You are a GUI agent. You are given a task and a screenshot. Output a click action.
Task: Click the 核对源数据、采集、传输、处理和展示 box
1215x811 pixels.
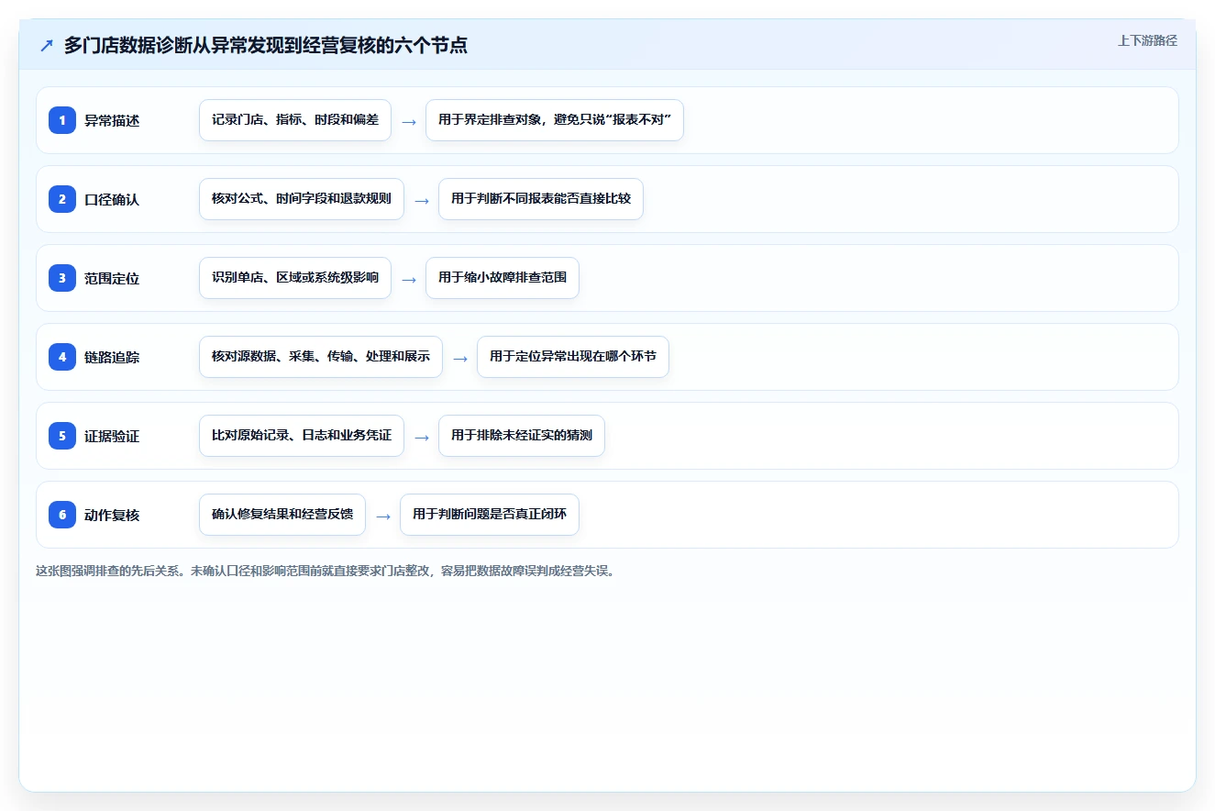pyautogui.click(x=321, y=357)
